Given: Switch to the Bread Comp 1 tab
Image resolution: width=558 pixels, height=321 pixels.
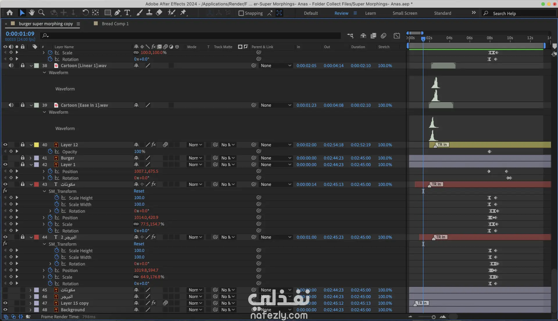Looking at the screenshot, I should point(115,24).
